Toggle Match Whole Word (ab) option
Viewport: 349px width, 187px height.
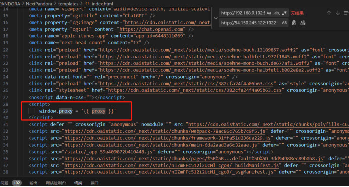point(277,13)
